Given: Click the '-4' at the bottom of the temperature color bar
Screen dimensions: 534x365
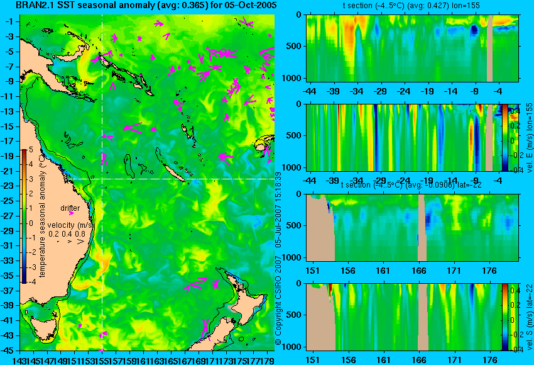Looking at the screenshot, I should [30, 282].
